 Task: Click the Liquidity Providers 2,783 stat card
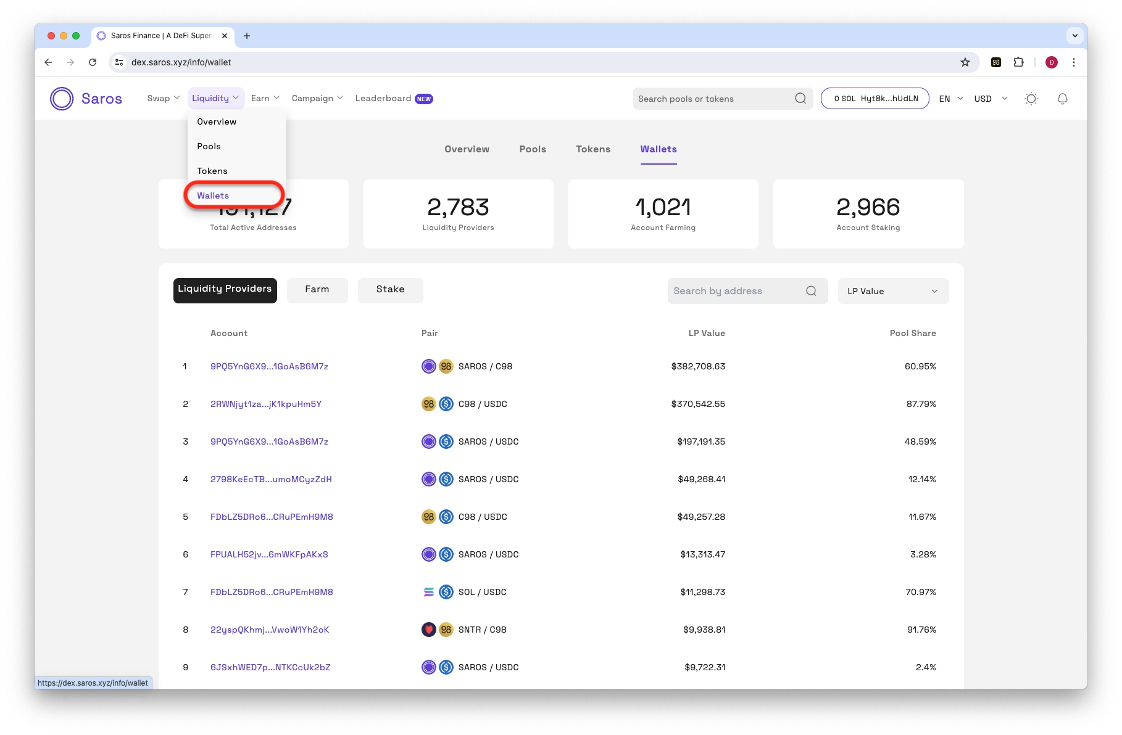459,214
